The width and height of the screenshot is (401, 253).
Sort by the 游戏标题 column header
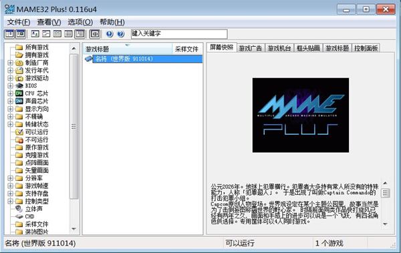pyautogui.click(x=128, y=49)
